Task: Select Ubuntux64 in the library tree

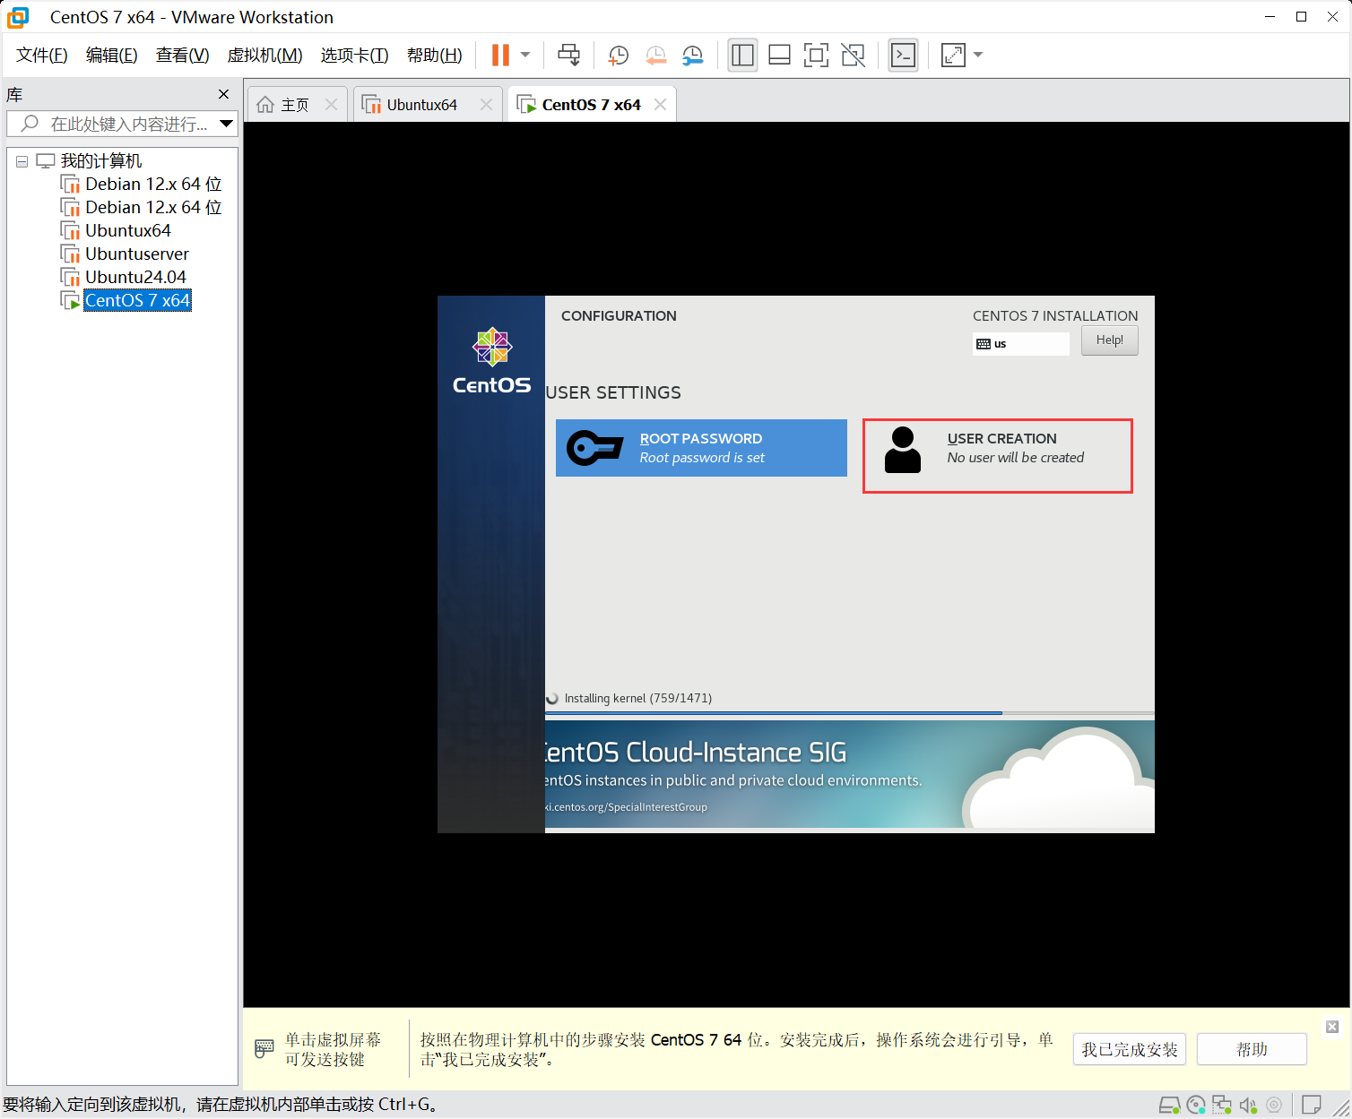Action: tap(128, 231)
